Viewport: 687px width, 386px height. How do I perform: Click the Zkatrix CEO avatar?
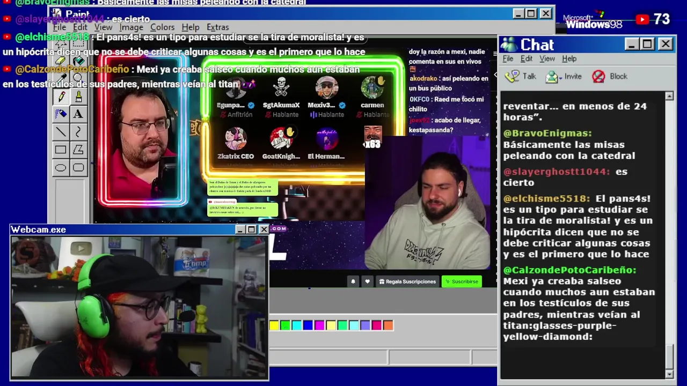[x=236, y=139]
